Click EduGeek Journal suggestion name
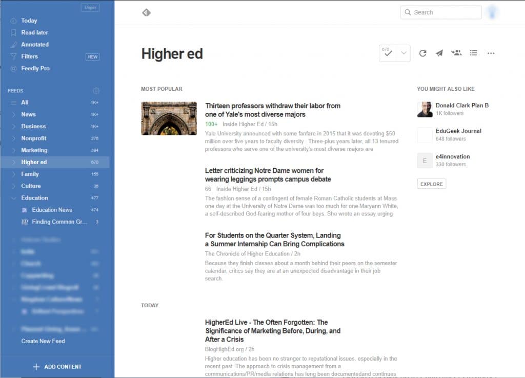 pyautogui.click(x=458, y=131)
